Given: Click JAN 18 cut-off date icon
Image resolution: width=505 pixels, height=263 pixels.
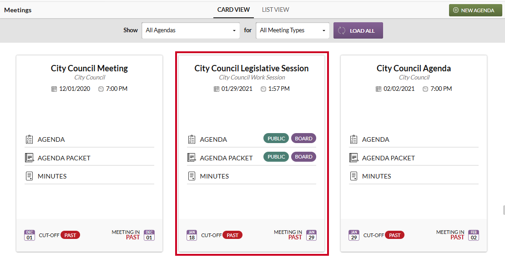Looking at the screenshot, I should [192, 235].
